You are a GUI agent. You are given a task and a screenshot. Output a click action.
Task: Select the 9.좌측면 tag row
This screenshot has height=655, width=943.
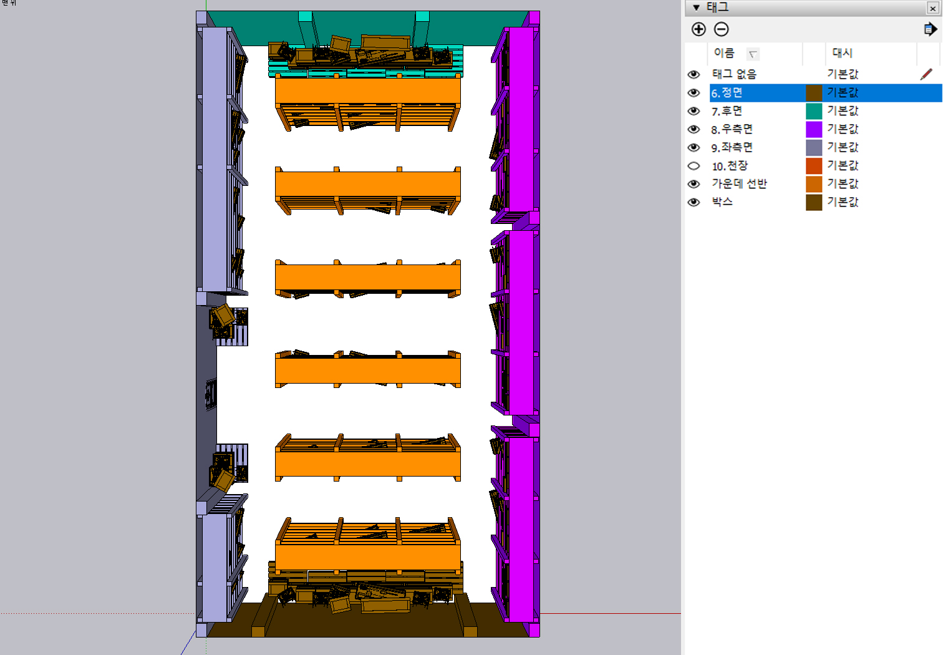(732, 147)
